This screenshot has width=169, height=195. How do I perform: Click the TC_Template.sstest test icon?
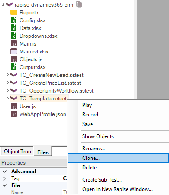click(x=14, y=98)
